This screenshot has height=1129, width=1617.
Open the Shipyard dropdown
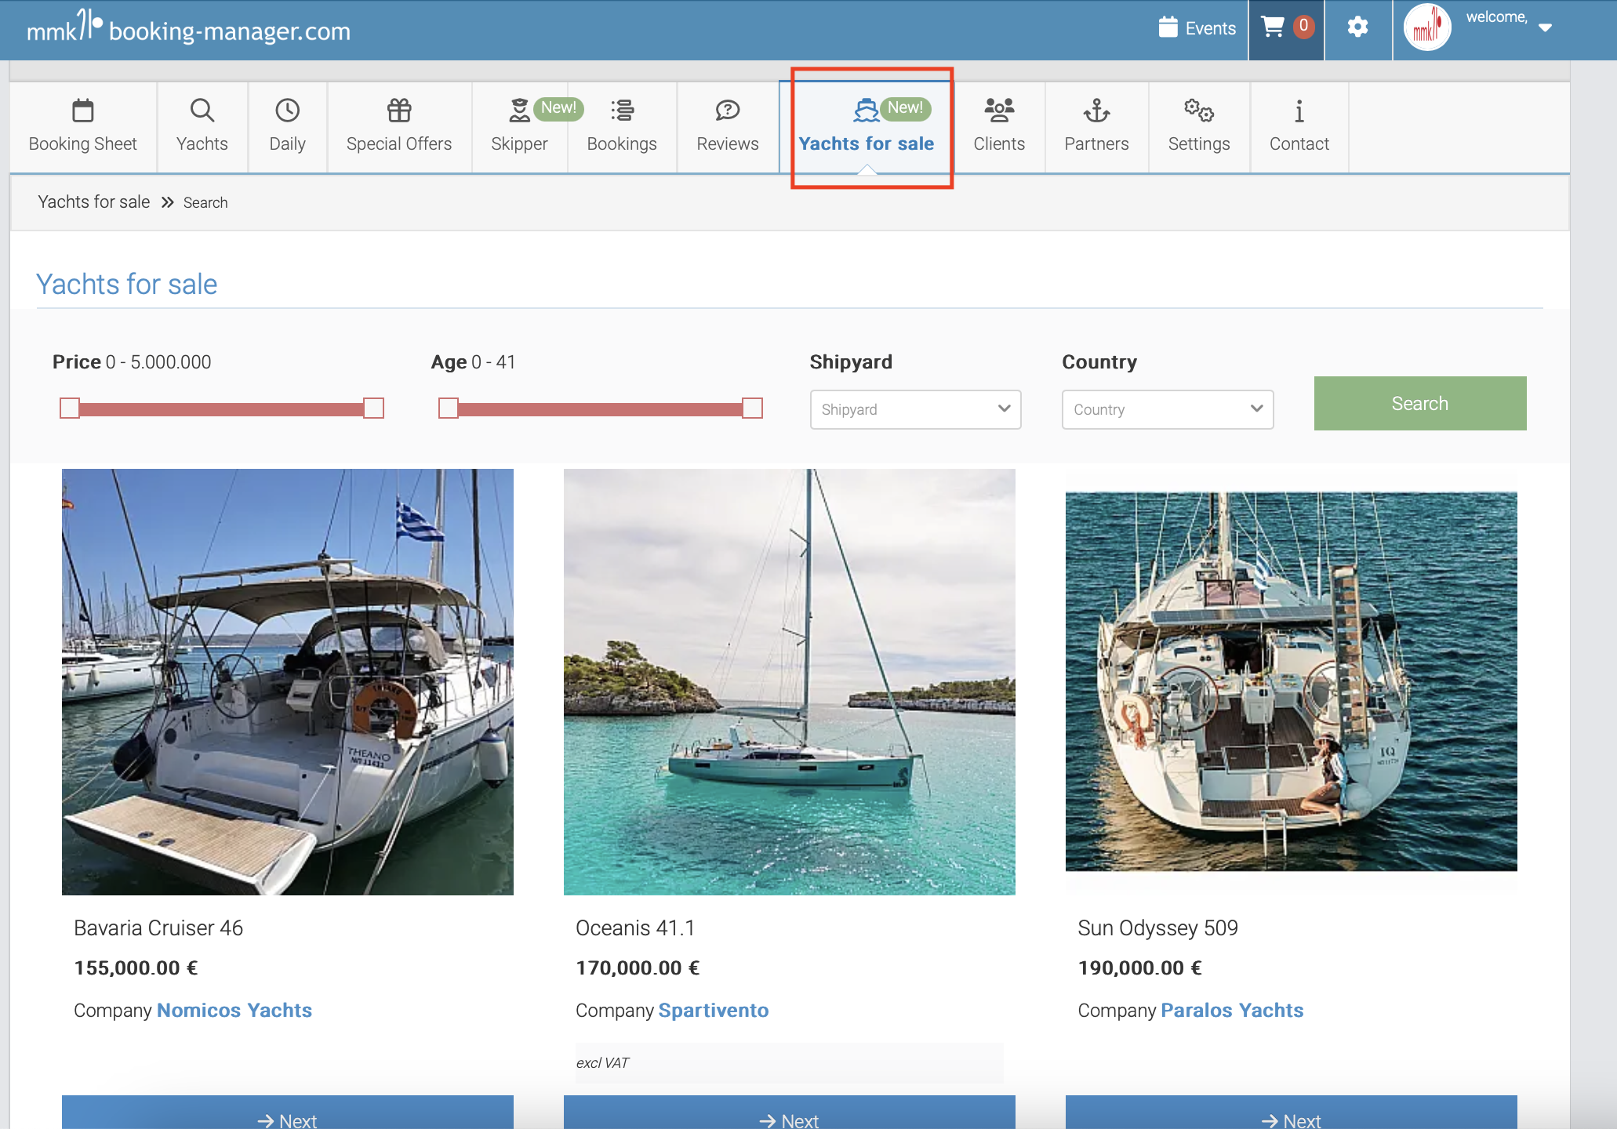915,409
